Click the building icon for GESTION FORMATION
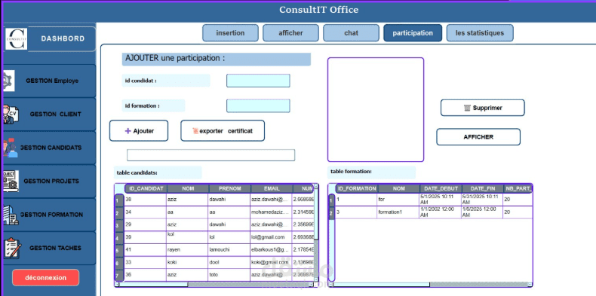This screenshot has width=596, height=296. (11, 215)
